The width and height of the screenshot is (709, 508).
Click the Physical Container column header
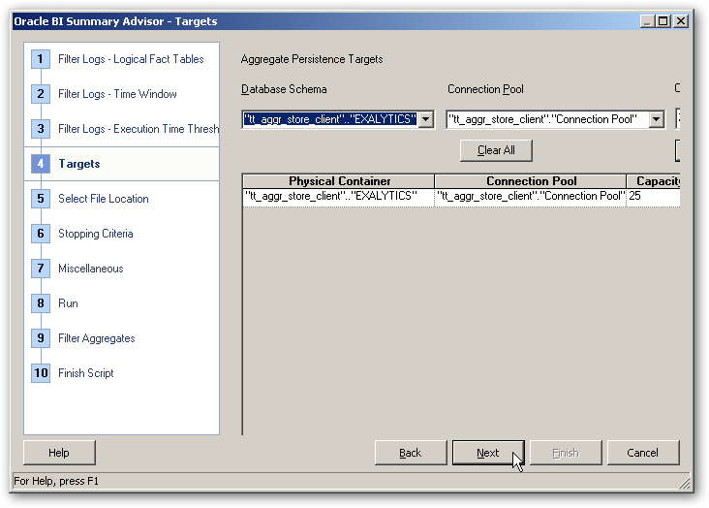[339, 181]
